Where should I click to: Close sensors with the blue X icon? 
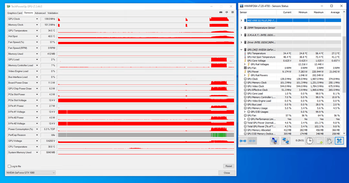(x=339, y=141)
